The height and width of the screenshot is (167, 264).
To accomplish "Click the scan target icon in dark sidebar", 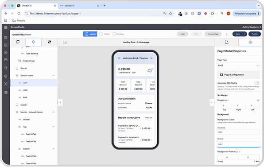I will (6, 84).
